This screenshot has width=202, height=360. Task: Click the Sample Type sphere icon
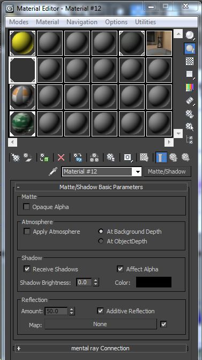(190, 35)
